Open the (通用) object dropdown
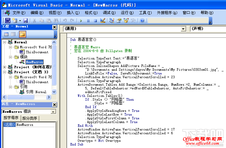 (183, 29)
